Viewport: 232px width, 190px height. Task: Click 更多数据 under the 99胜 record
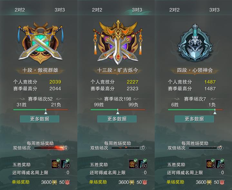click(117, 119)
